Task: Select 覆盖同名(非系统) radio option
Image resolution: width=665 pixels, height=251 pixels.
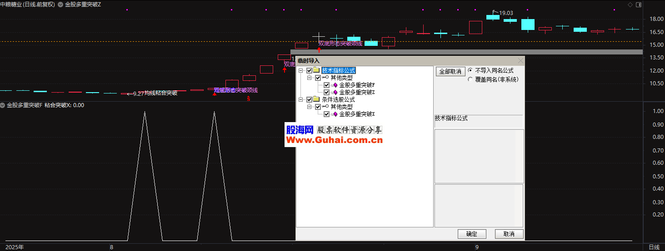Action: tap(470, 79)
